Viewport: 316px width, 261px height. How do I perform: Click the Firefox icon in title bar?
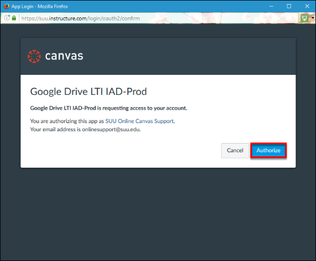(6, 6)
